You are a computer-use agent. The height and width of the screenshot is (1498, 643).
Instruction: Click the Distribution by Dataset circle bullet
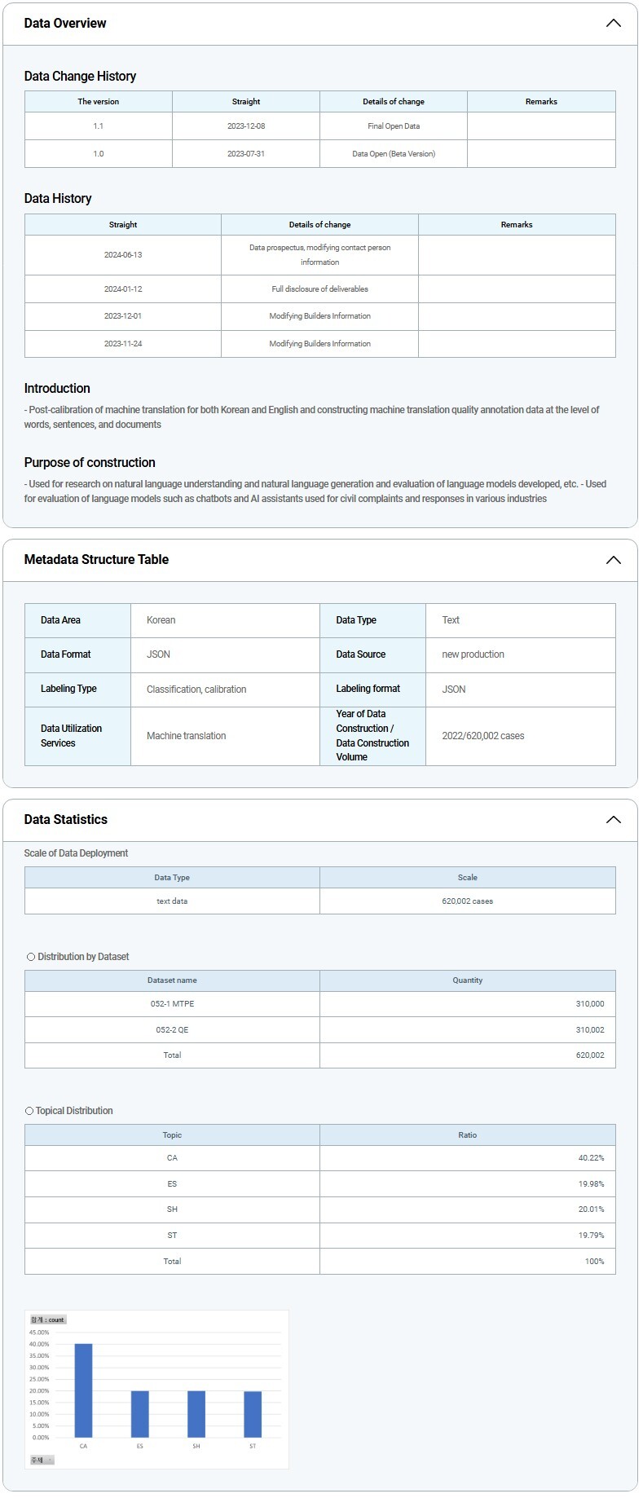click(31, 957)
